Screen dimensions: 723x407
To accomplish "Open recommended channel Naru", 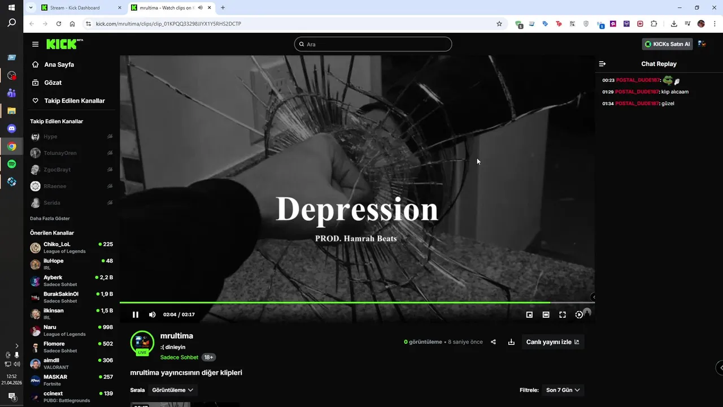I will point(72,330).
